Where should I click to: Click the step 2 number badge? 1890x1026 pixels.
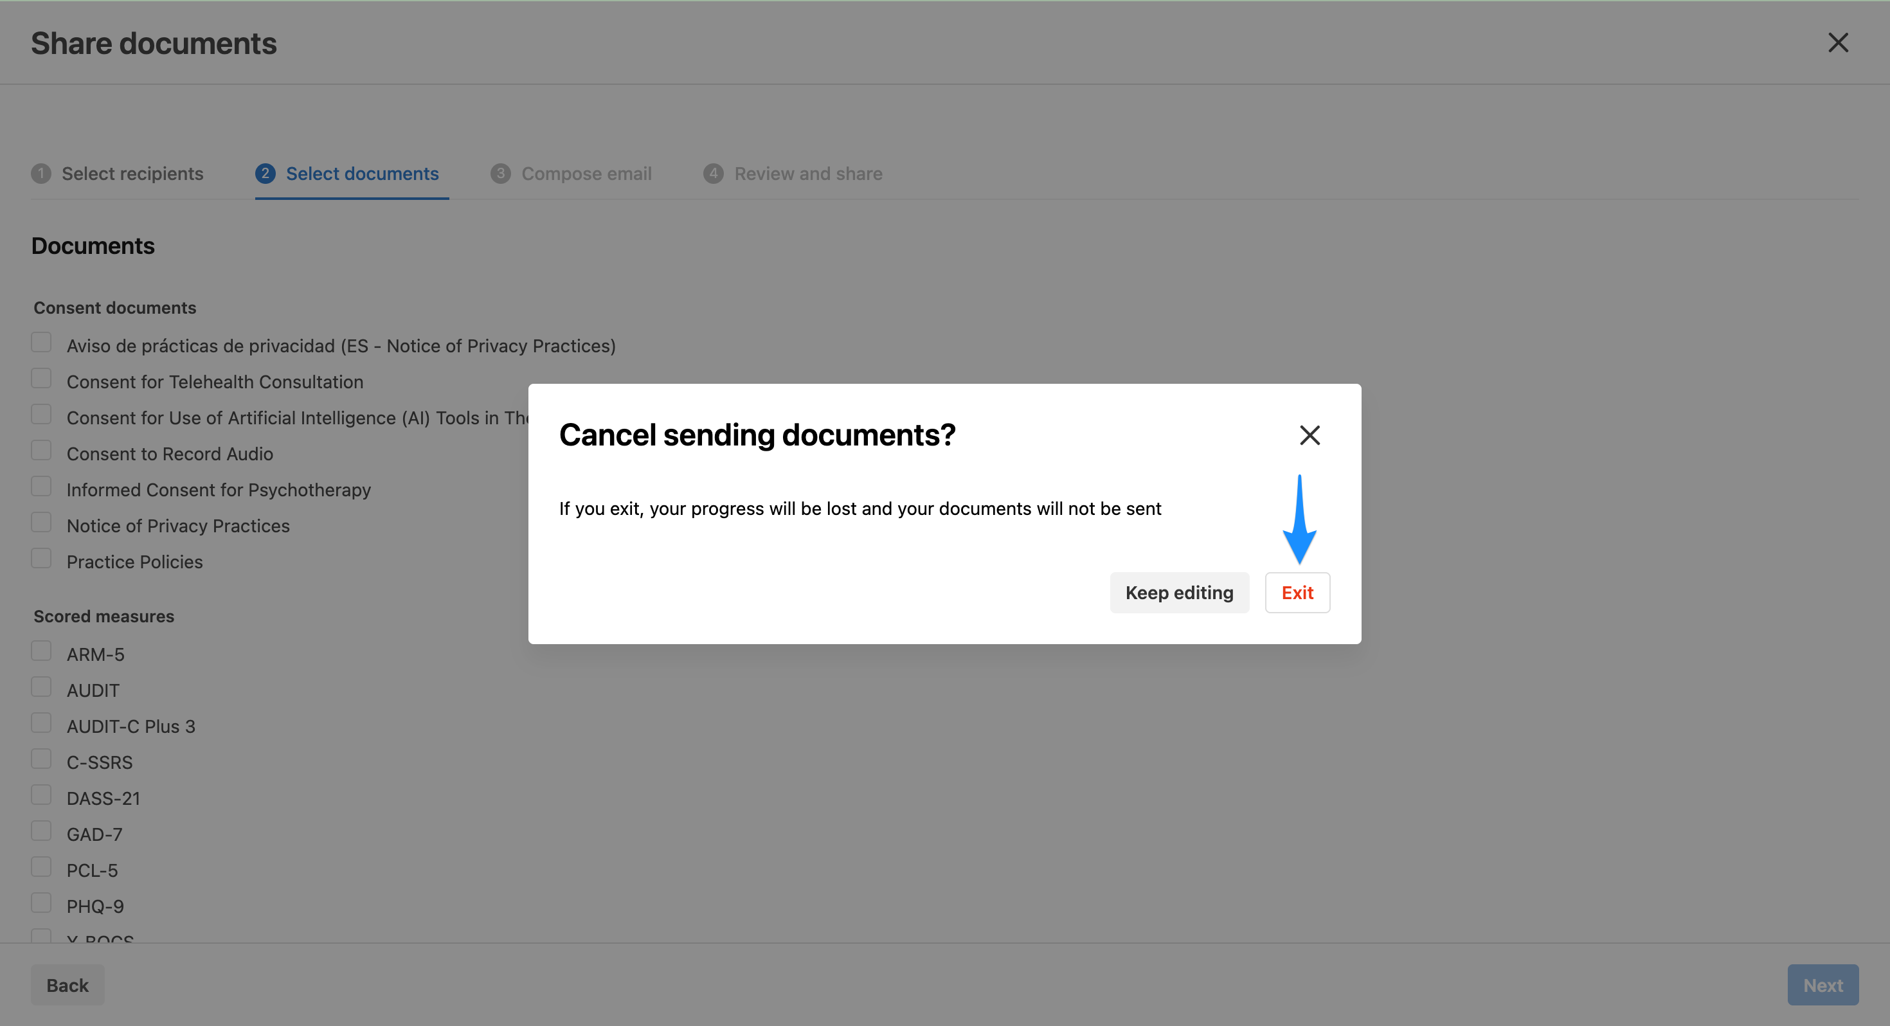point(265,174)
